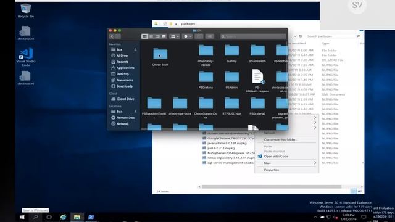Open Downloads in Finder sidebar

pos(125,86)
